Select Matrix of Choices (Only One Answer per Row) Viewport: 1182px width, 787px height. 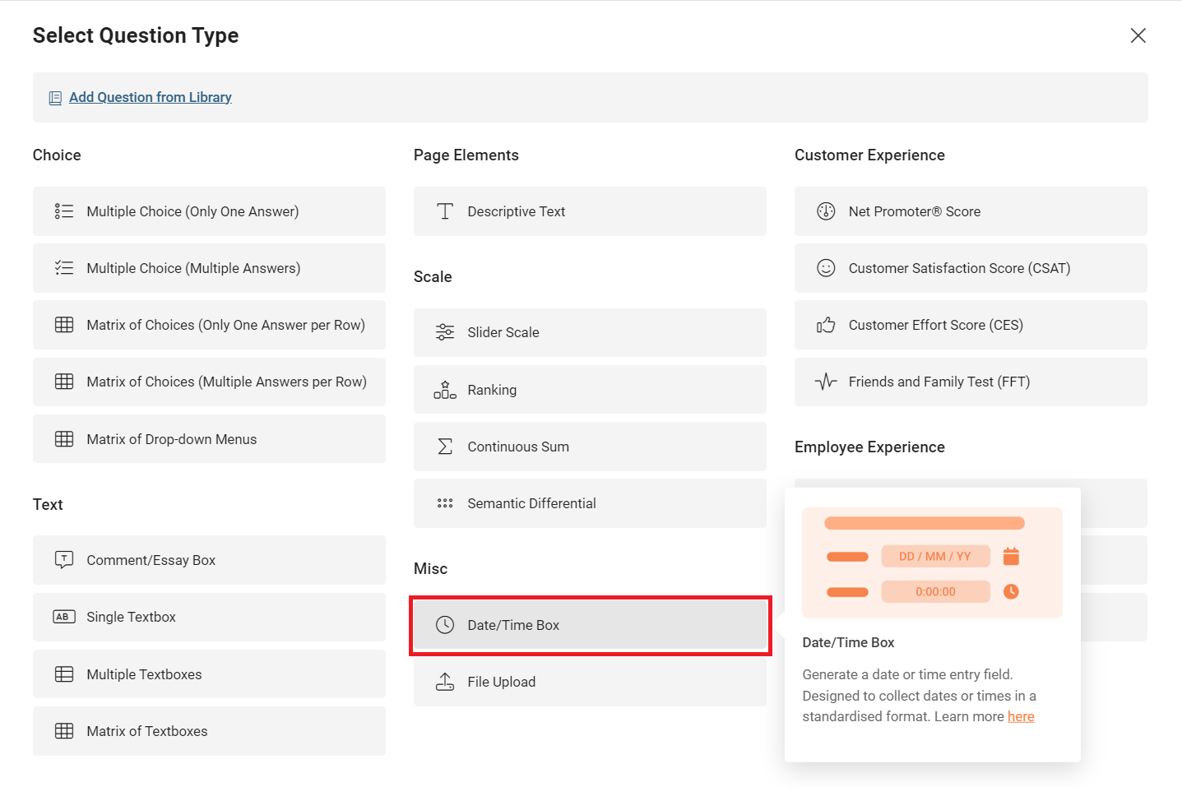[209, 325]
